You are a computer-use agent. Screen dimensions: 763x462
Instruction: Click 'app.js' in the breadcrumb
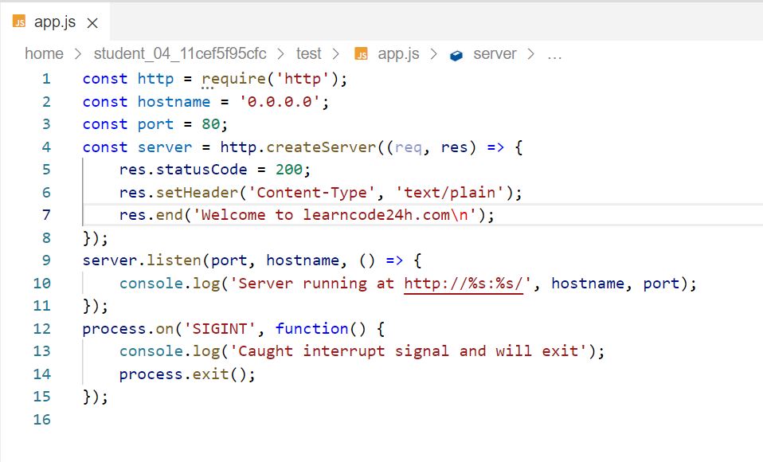click(398, 53)
